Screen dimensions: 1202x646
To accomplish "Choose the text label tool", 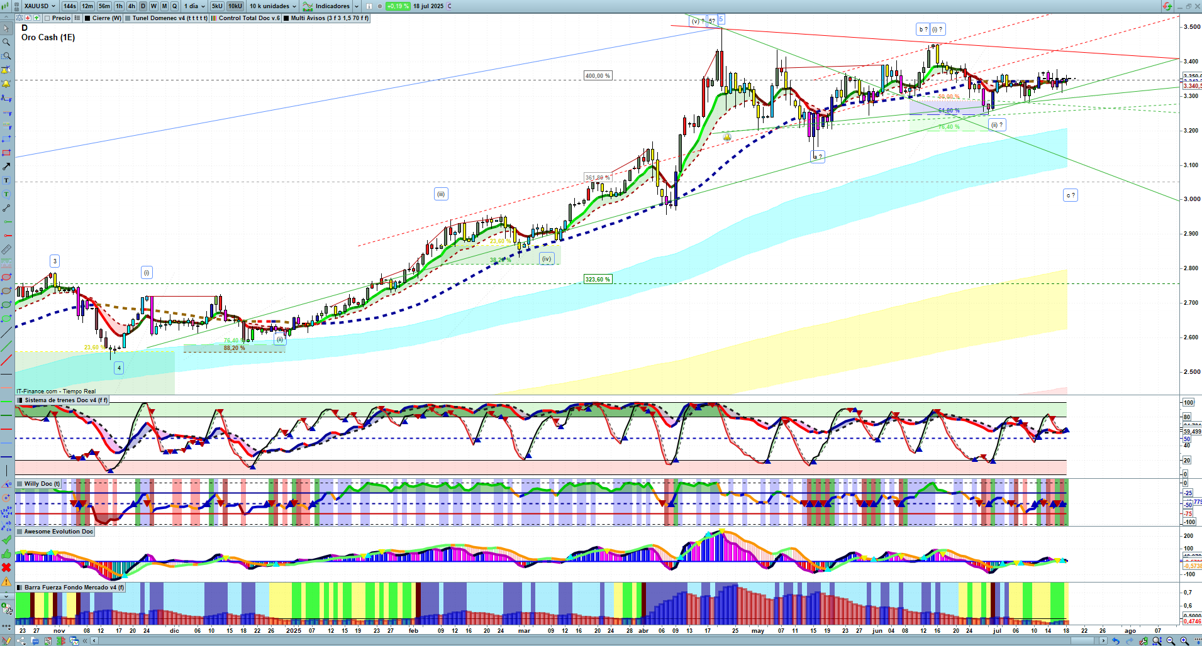I will (6, 180).
